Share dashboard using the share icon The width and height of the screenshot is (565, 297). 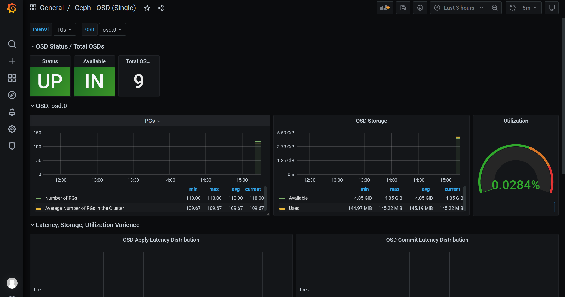coord(160,8)
